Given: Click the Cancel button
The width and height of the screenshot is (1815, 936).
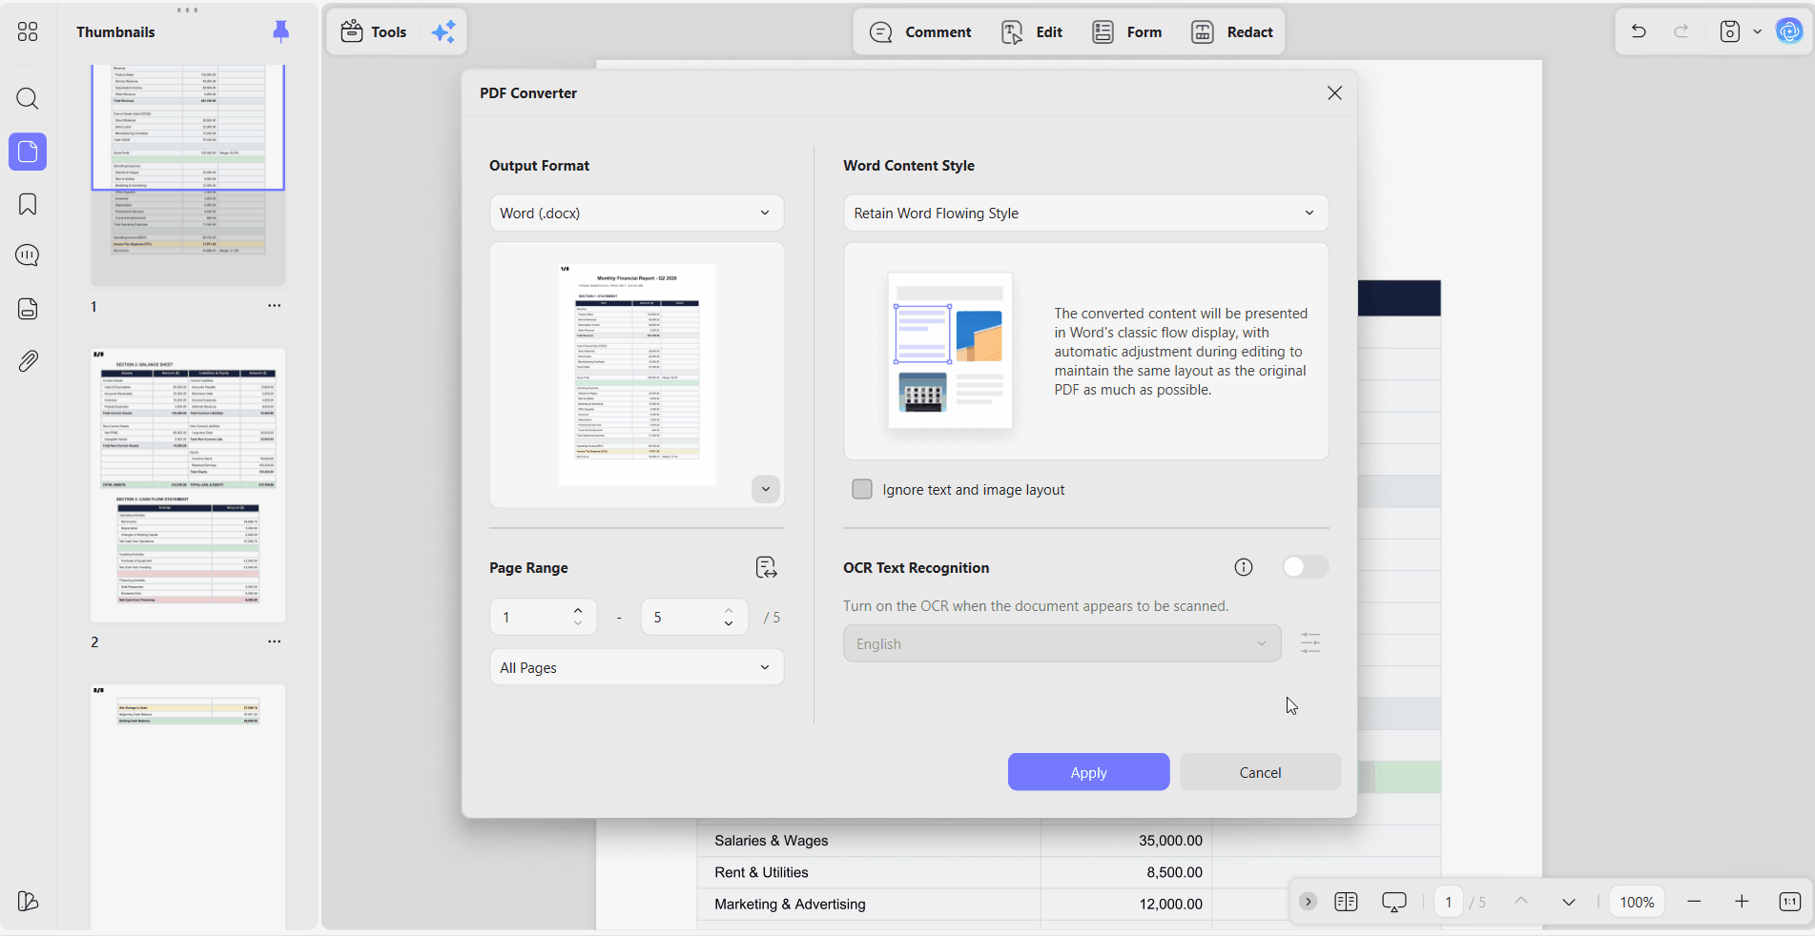Looking at the screenshot, I should click(1260, 772).
